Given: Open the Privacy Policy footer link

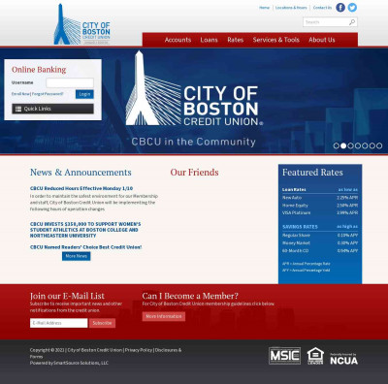Looking at the screenshot, I should point(139,350).
